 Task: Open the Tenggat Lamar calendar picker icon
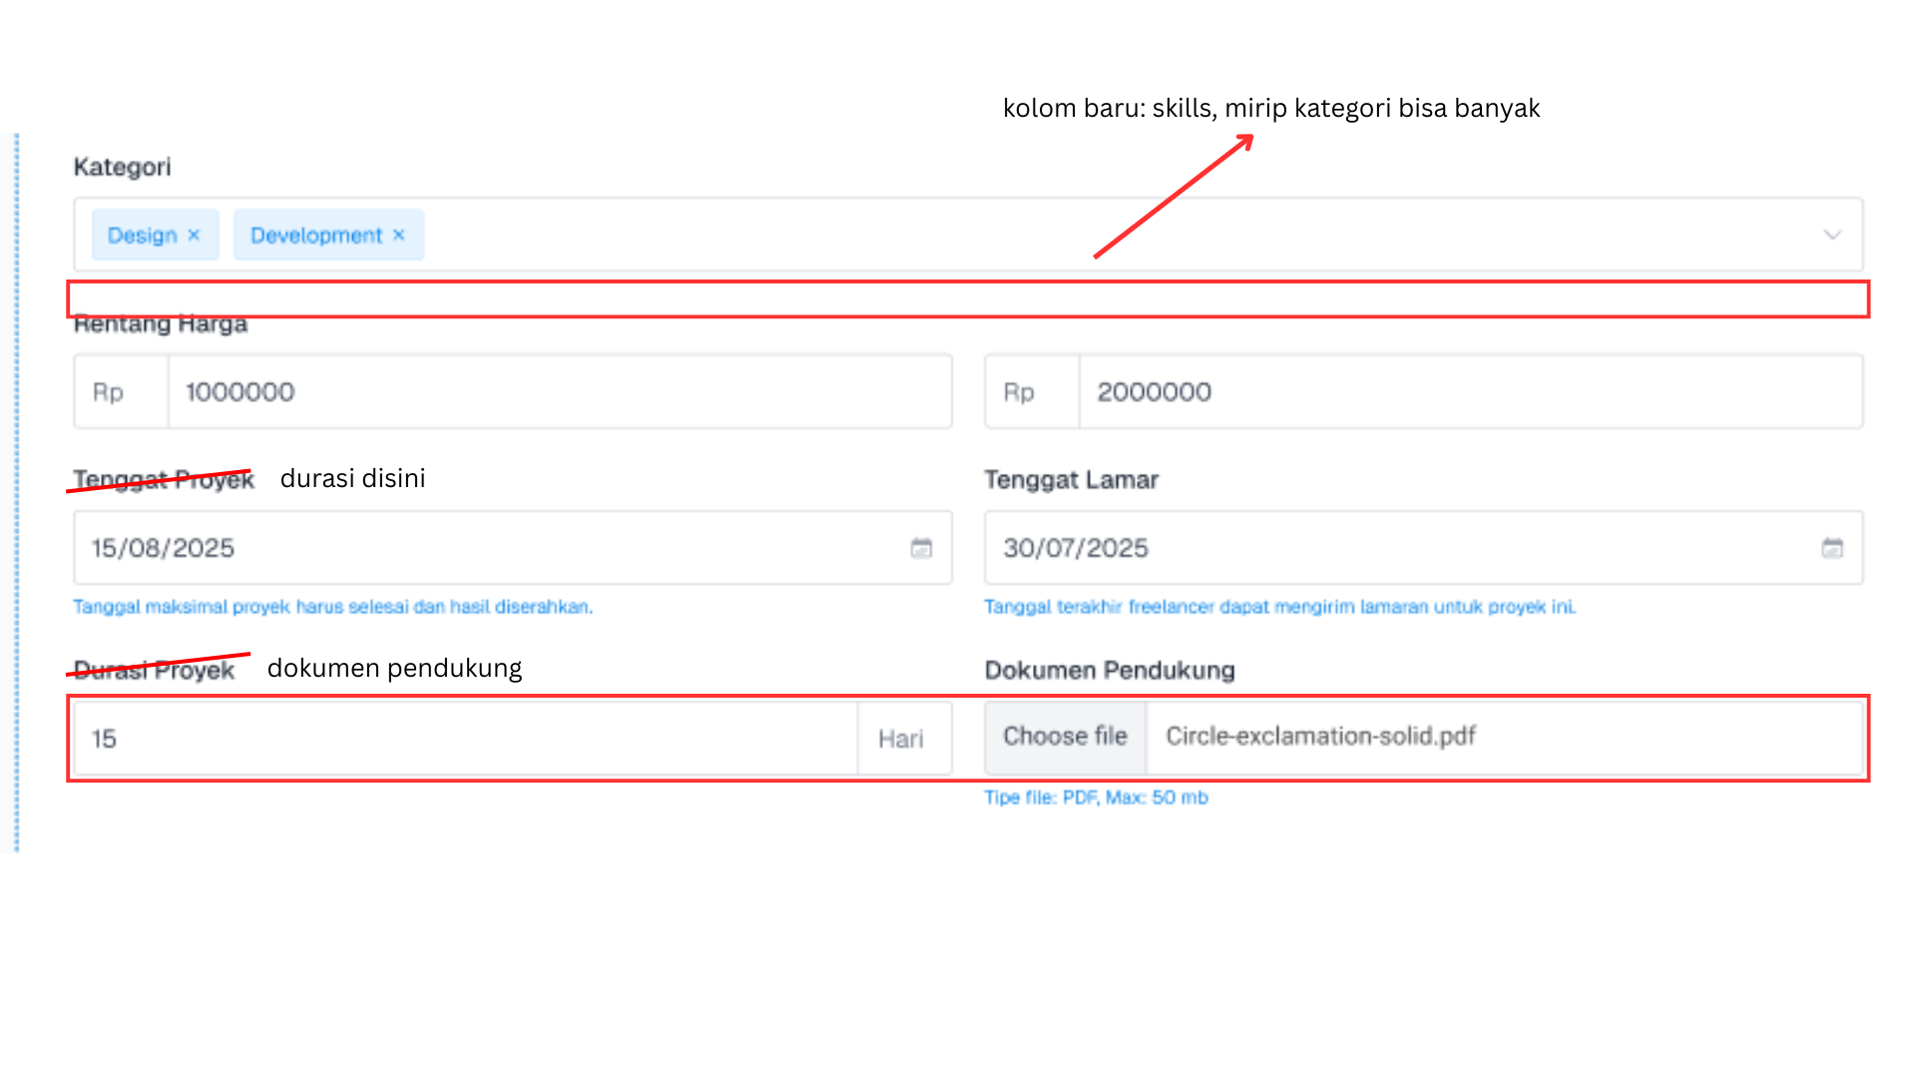[x=1832, y=548]
